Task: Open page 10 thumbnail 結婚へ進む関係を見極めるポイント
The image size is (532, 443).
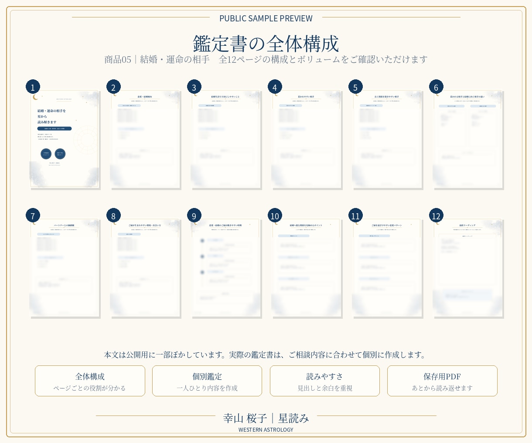Action: click(x=306, y=268)
